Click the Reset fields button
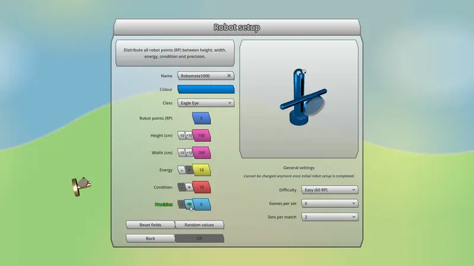This screenshot has width=474, height=266. (x=150, y=225)
